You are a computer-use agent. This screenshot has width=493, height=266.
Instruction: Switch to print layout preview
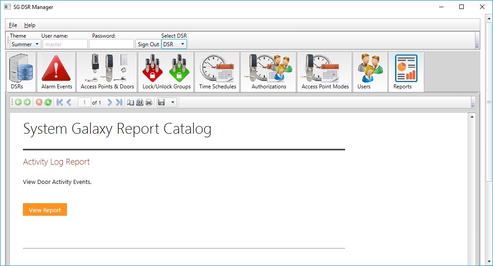tap(140, 102)
